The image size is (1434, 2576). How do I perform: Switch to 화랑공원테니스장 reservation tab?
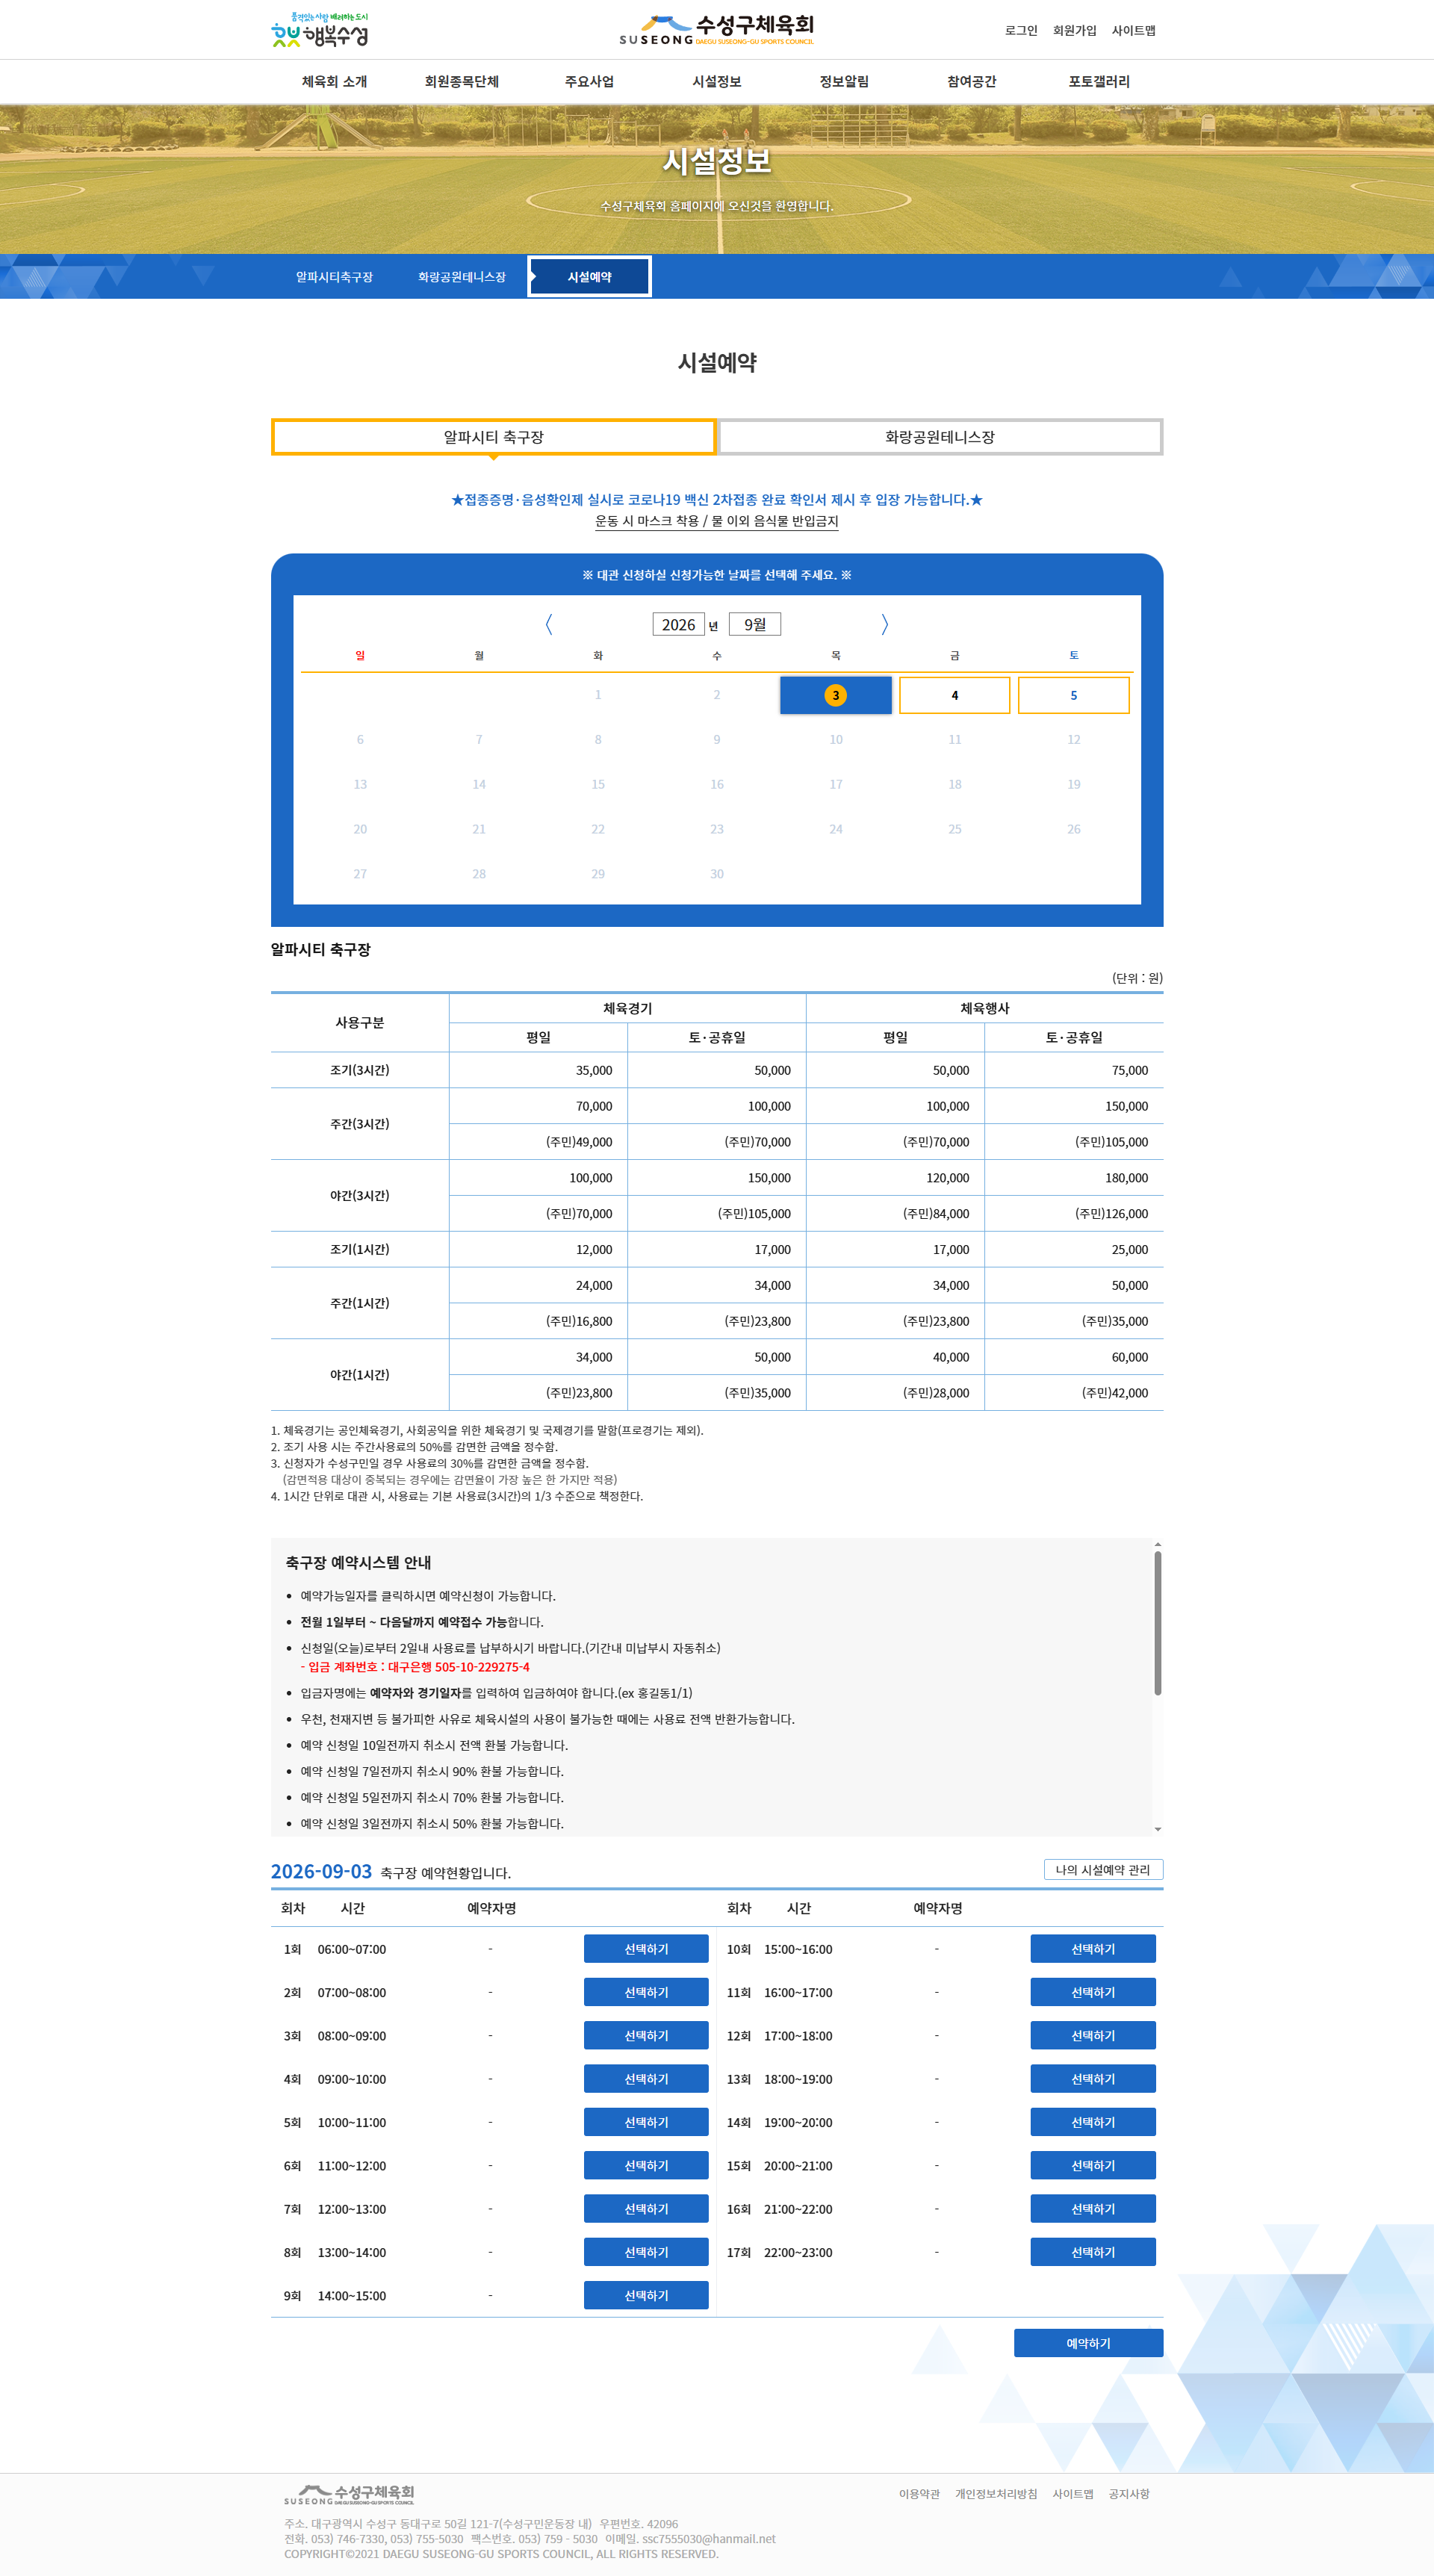coord(940,437)
